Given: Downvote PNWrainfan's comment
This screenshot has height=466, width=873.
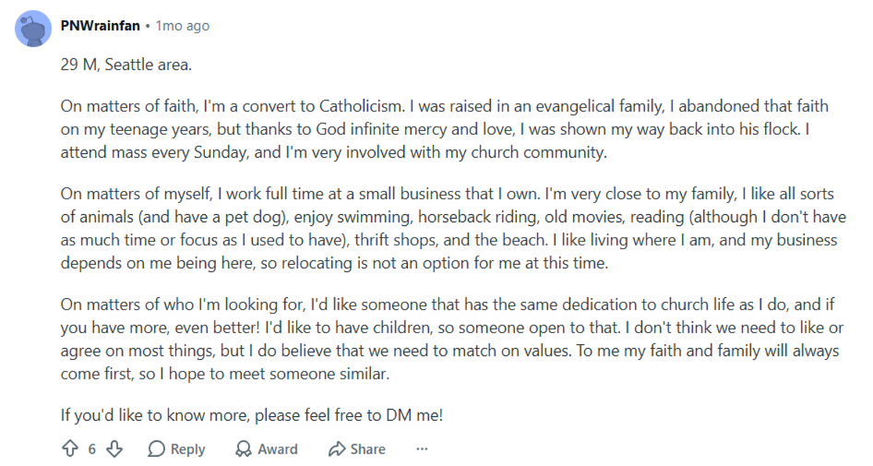Looking at the screenshot, I should click(114, 448).
